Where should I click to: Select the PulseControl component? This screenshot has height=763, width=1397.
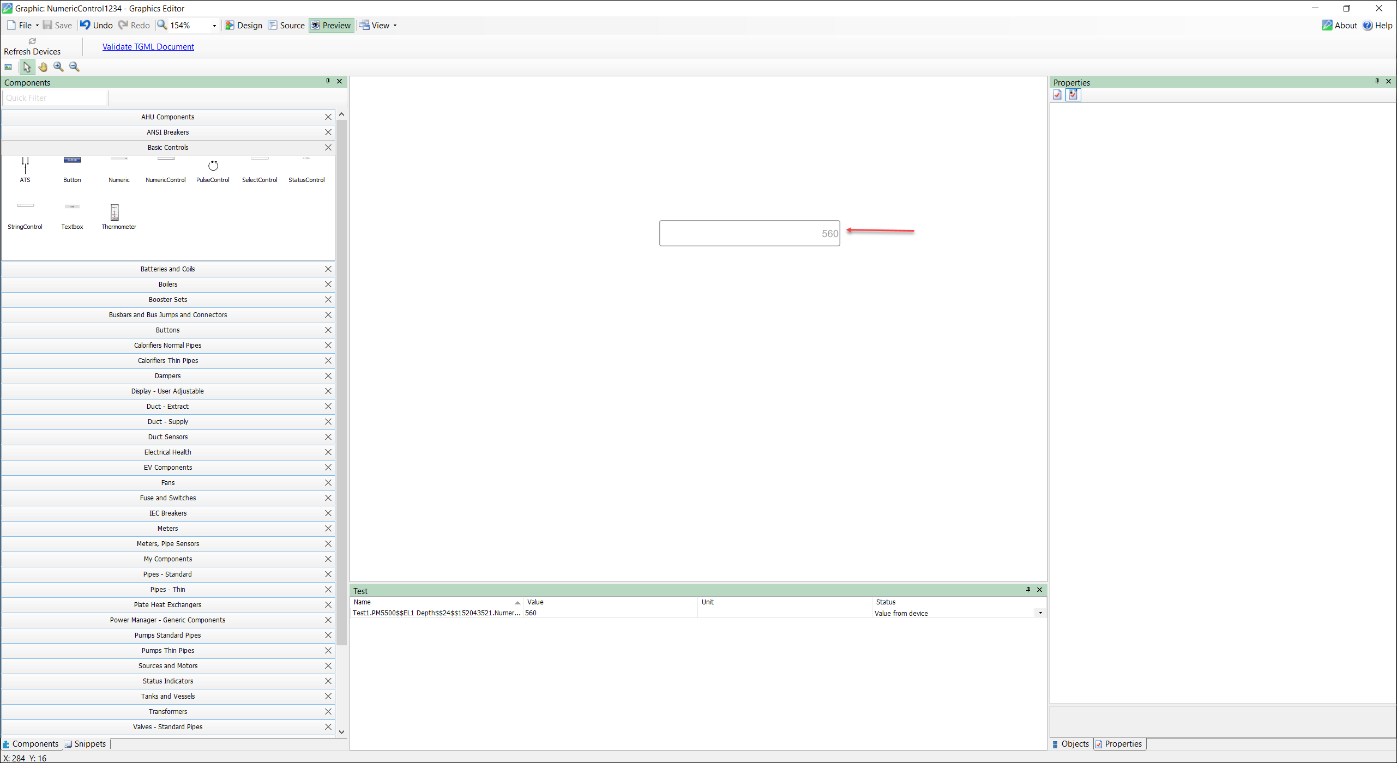[213, 169]
